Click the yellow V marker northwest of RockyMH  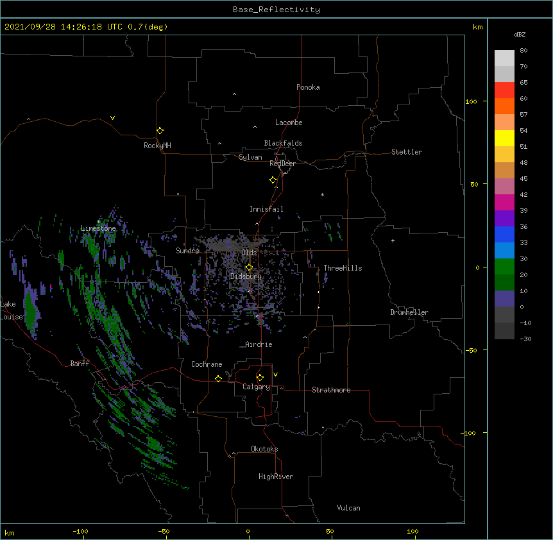point(112,118)
